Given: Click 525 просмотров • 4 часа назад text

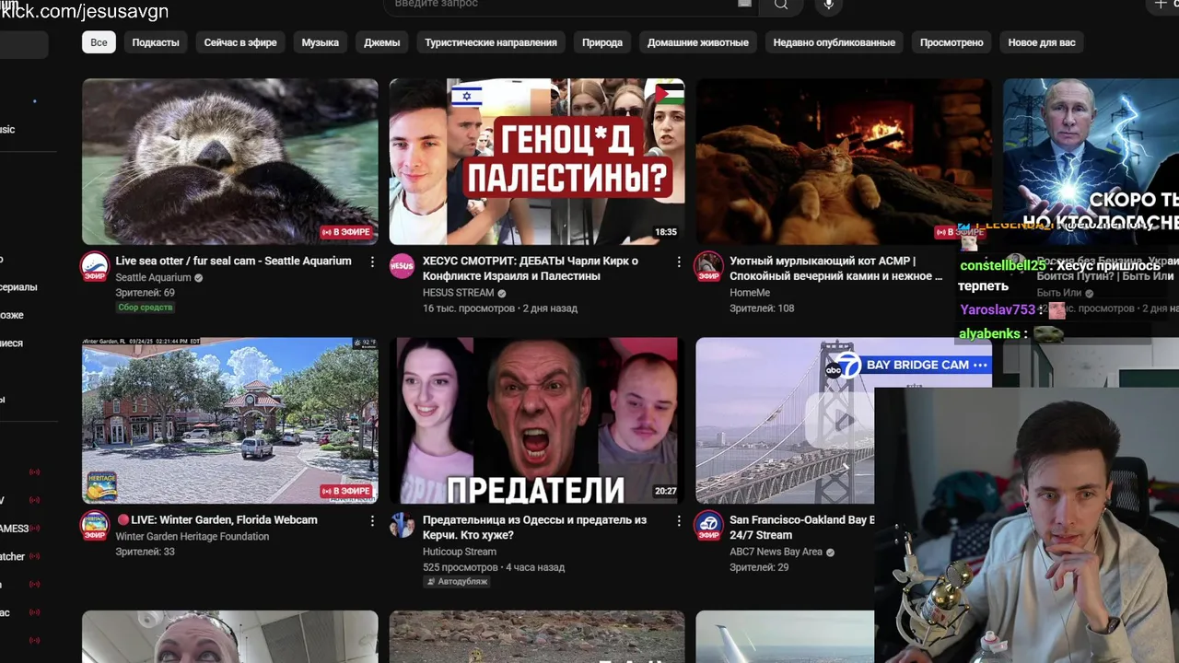Looking at the screenshot, I should [x=494, y=567].
